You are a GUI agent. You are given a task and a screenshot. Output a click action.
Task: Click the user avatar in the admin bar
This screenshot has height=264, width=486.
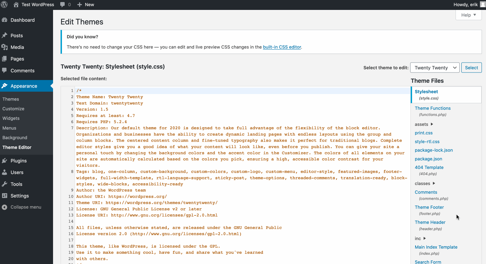[483, 4]
